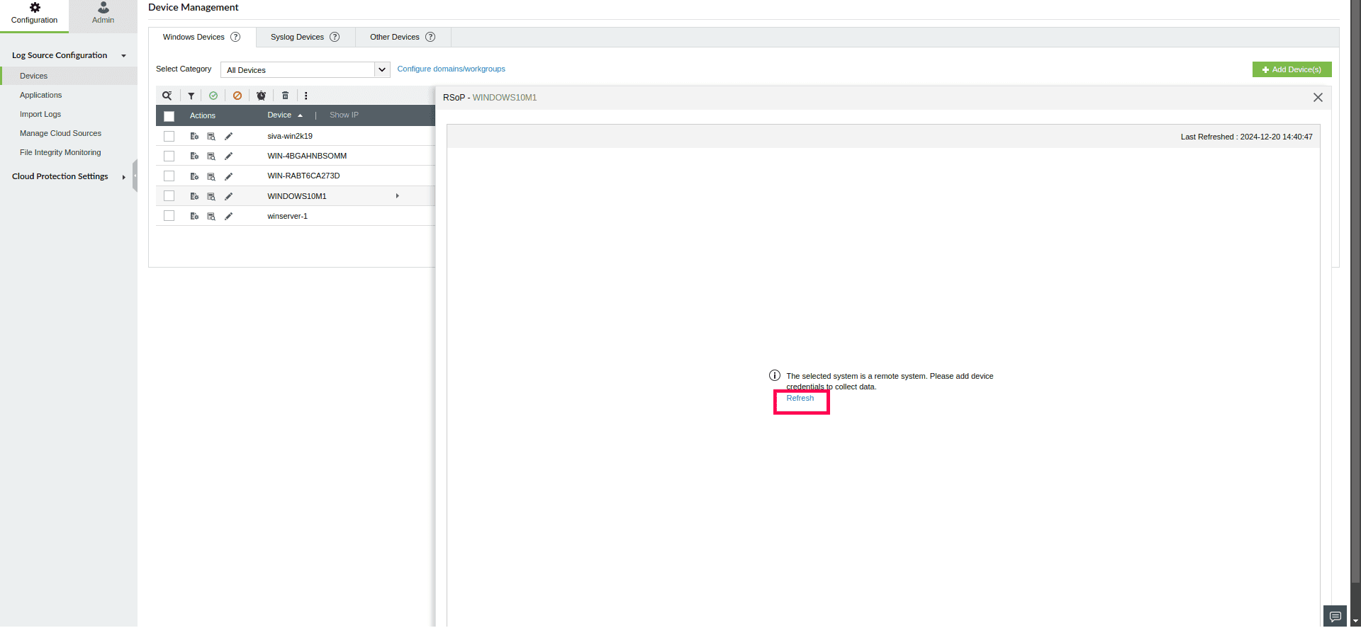
Task: Open File Integrity Monitoring
Action: [60, 152]
